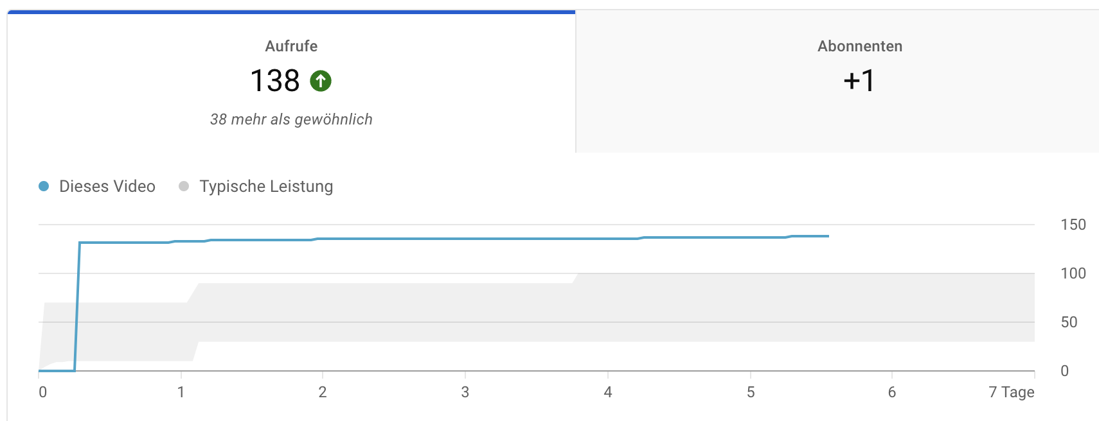The width and height of the screenshot is (1099, 421).
Task: Click the "7 Tage" axis label
Action: [x=1011, y=392]
